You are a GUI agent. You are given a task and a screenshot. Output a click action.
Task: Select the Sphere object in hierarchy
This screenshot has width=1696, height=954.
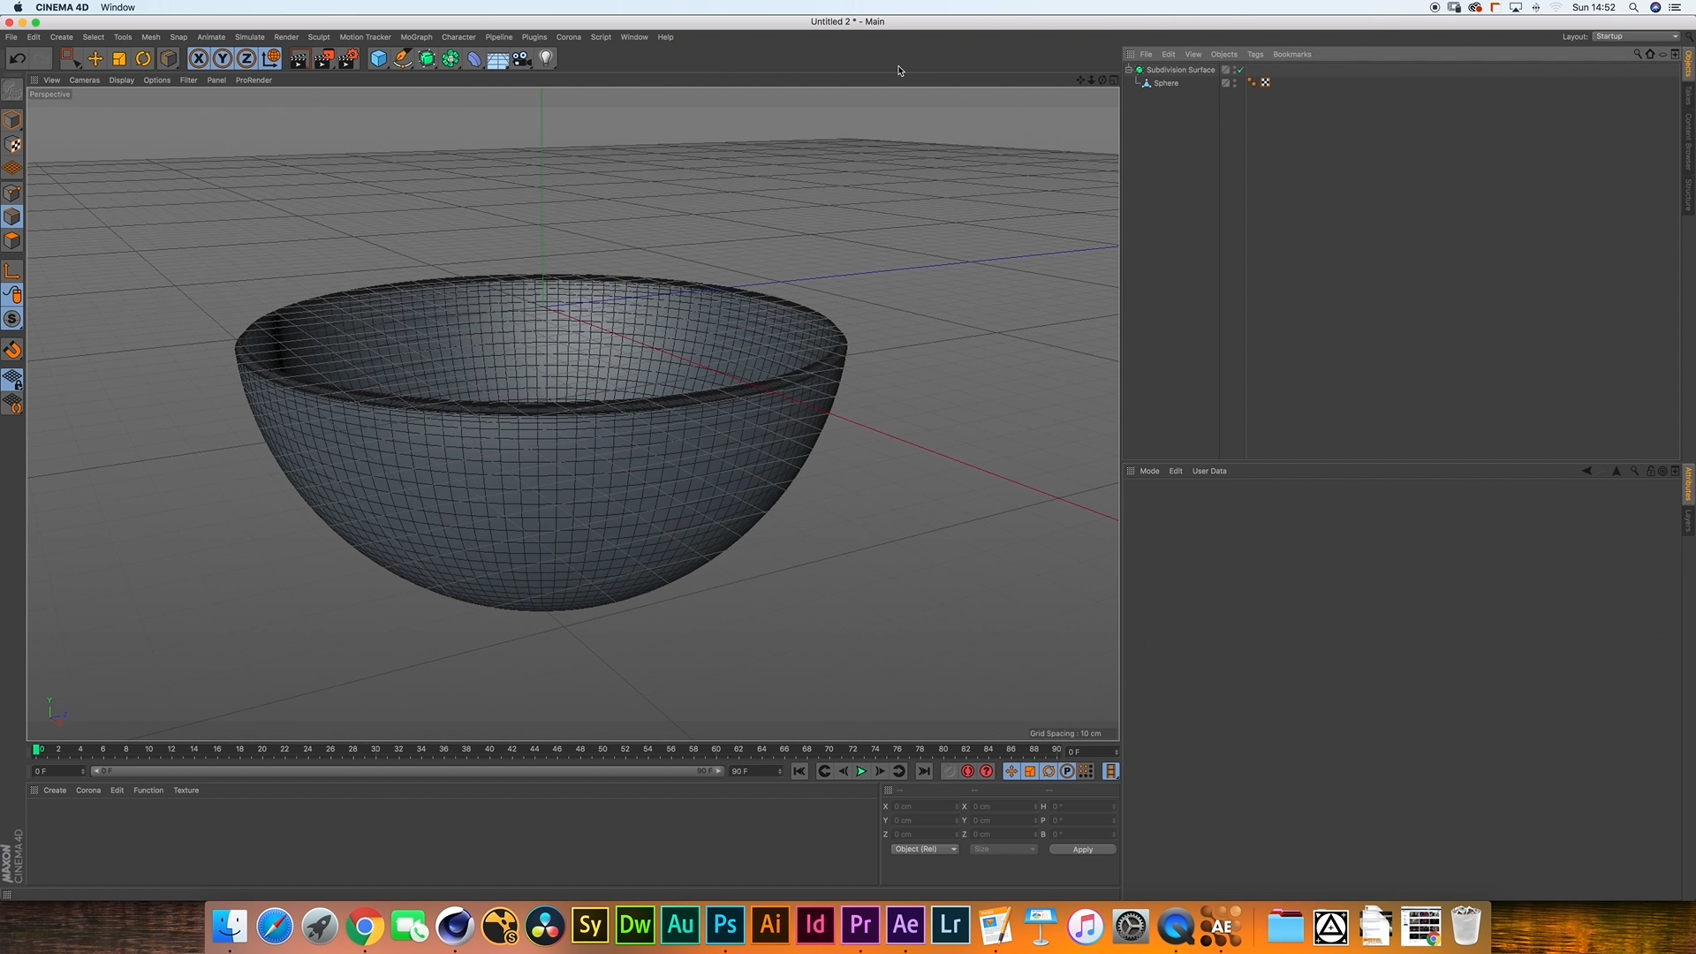pyautogui.click(x=1166, y=83)
